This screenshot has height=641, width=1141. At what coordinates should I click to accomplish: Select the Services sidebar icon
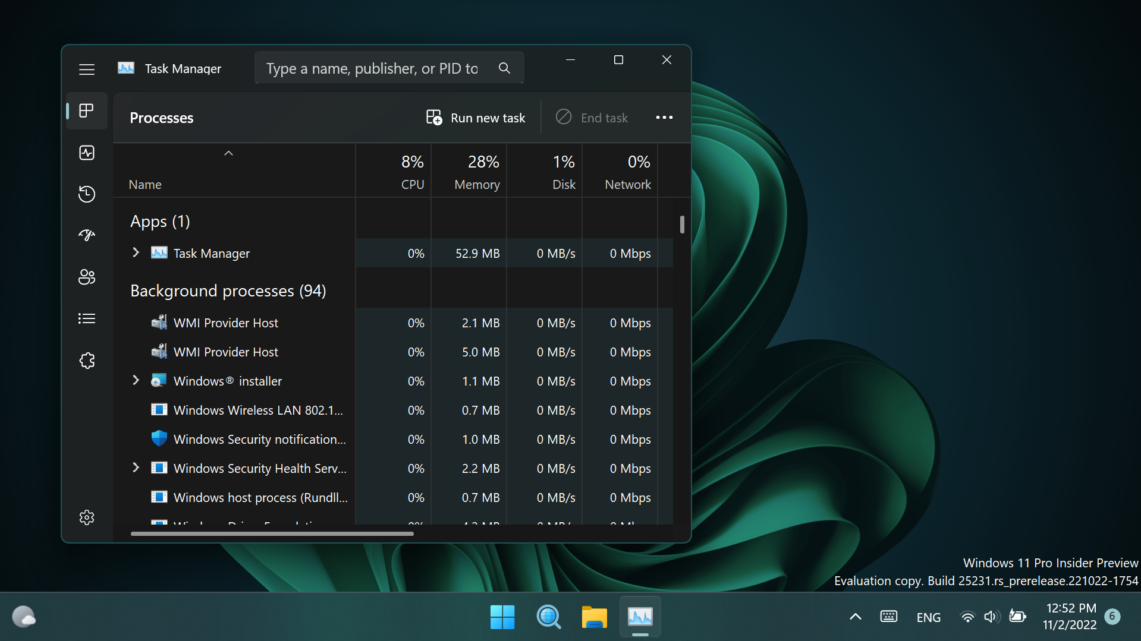point(86,360)
